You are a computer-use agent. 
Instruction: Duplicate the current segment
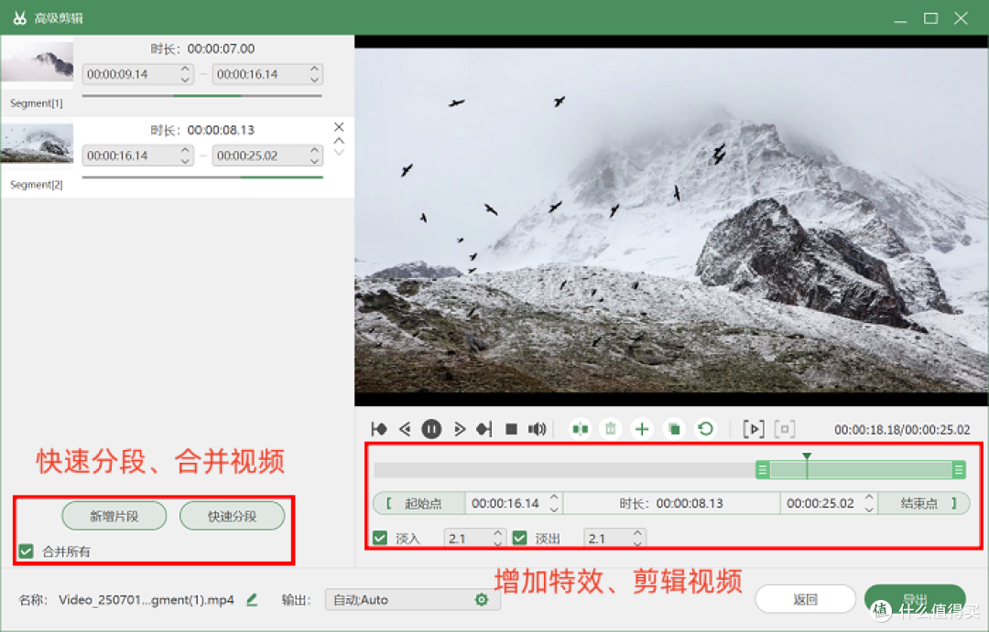point(674,429)
